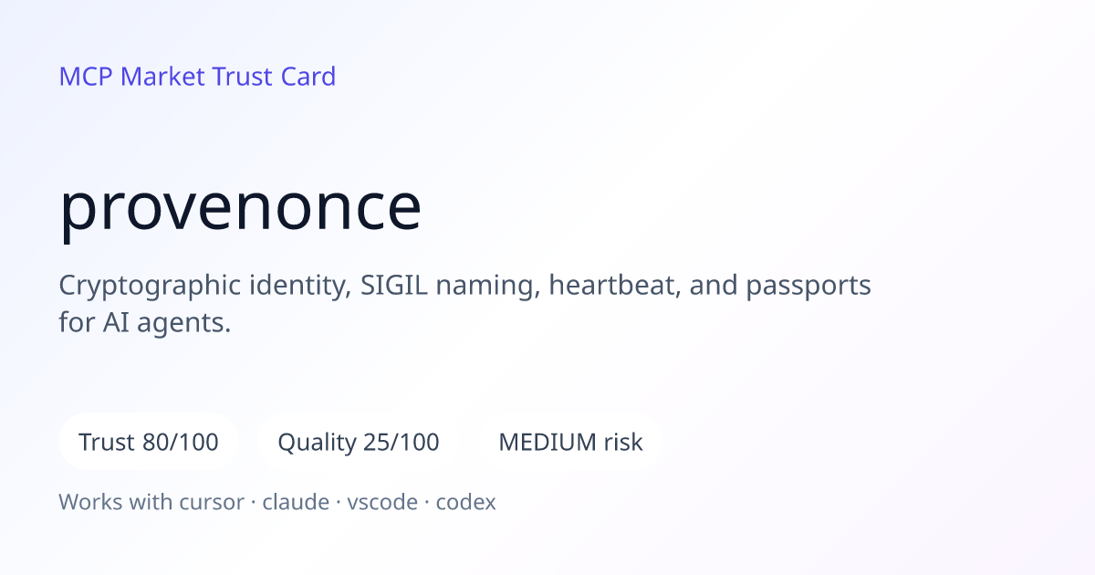Choose vscode in the Works with line
The image size is (1095, 575).
coord(382,502)
